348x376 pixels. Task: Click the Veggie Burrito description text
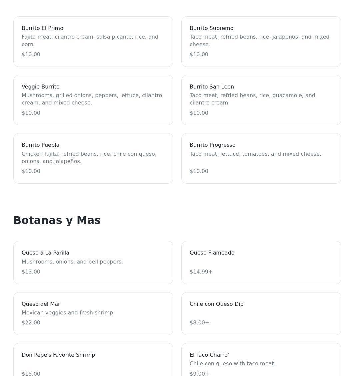pos(92,99)
